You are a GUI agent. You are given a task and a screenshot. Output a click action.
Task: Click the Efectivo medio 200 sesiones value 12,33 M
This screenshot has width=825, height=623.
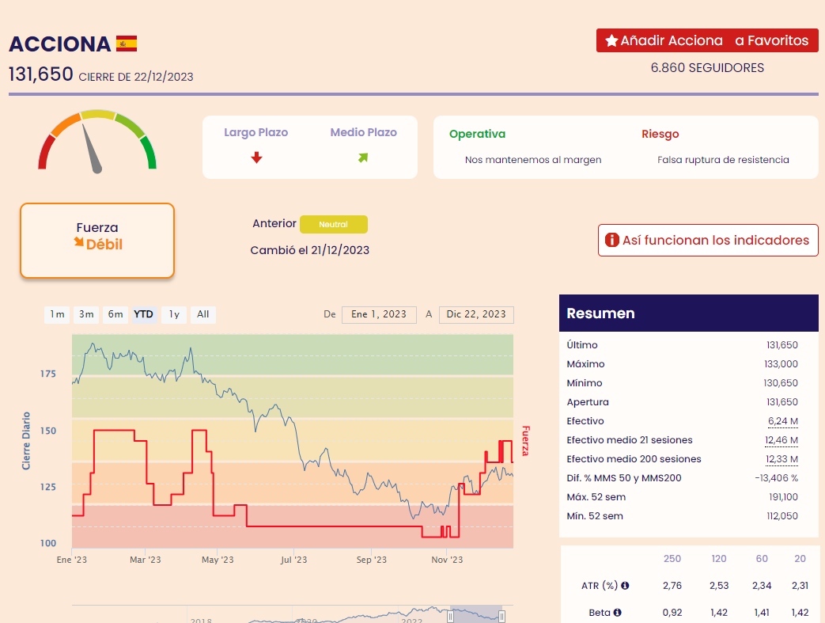(781, 458)
